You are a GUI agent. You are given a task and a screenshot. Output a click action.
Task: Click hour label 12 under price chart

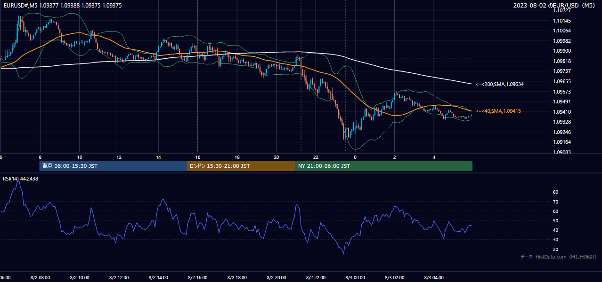click(119, 157)
